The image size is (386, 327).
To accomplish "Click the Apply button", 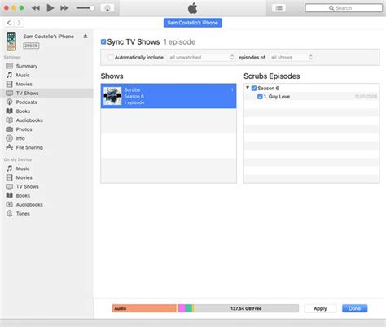I will pos(320,308).
